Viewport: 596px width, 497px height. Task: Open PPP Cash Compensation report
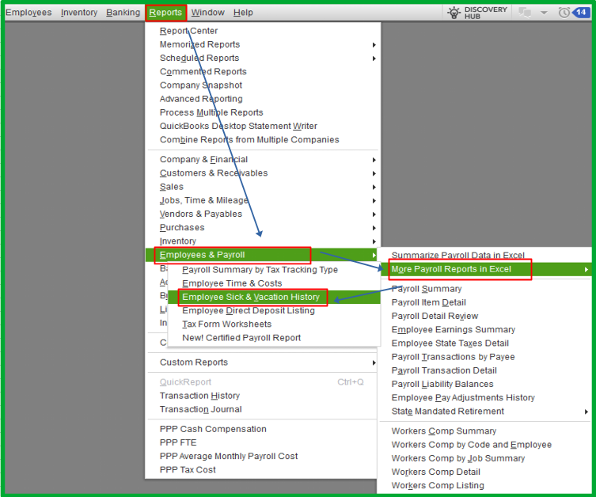coord(213,430)
